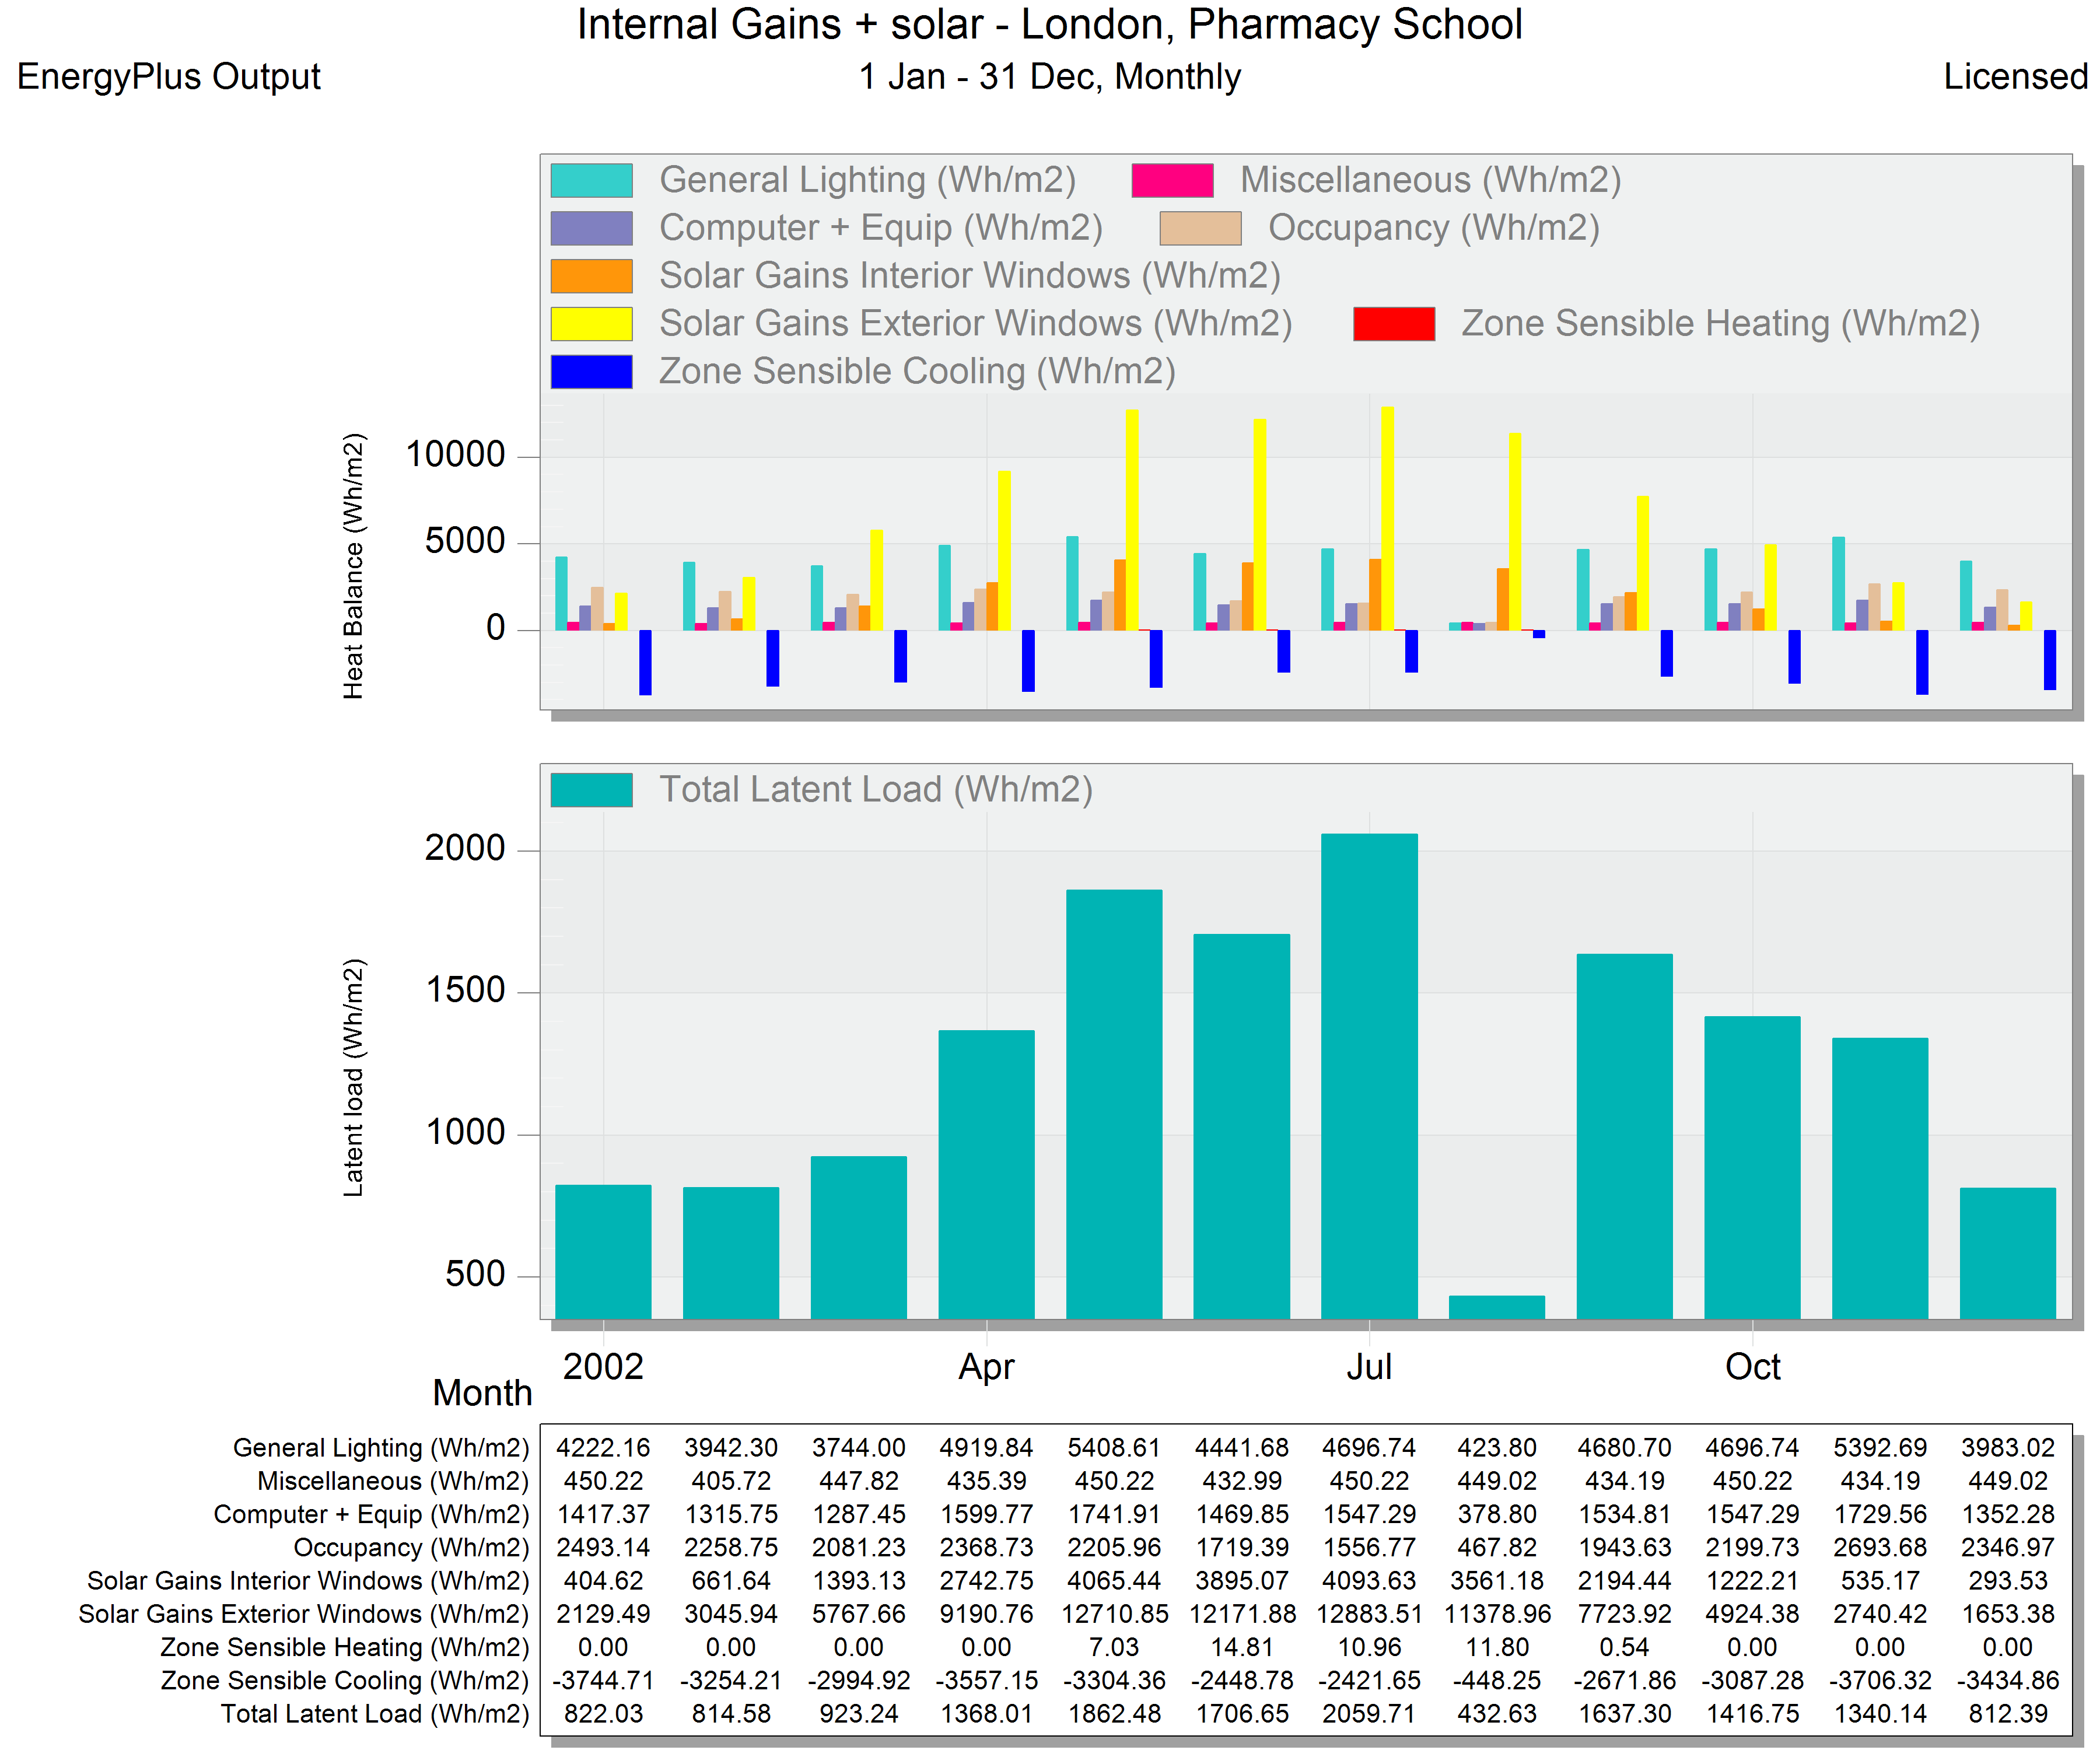2100x1750 pixels.
Task: Select the chart title 'Internal Gains + solar - London, Pharmacy School'
Action: (1049, 25)
